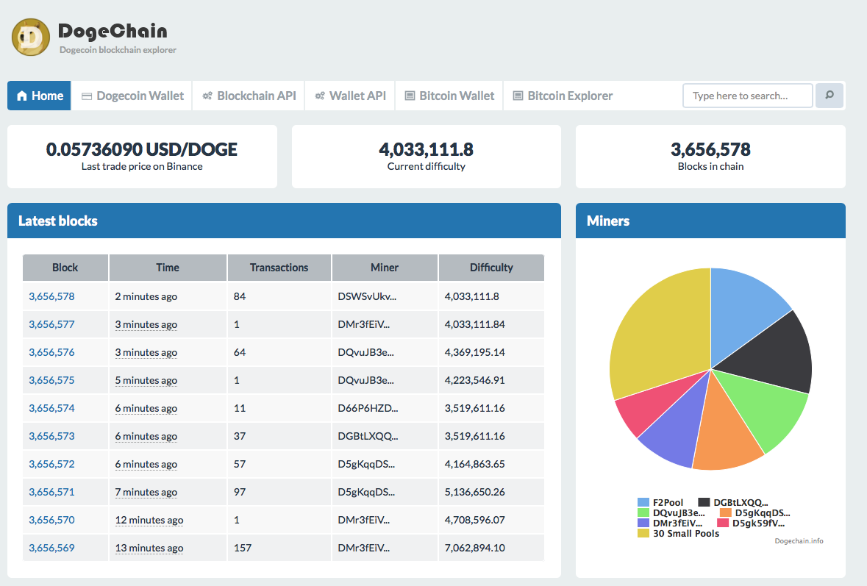Go to Blockchain API page
The image size is (867, 586).
[x=249, y=96]
